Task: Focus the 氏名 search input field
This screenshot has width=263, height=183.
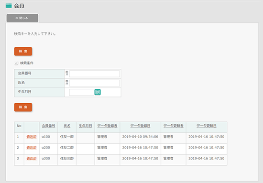Action: pos(94,83)
